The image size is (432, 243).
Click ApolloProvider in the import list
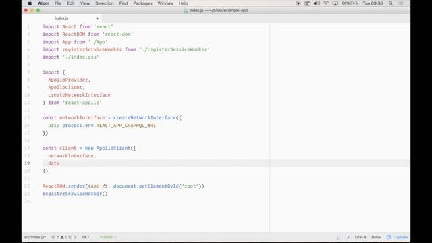[x=67, y=80]
